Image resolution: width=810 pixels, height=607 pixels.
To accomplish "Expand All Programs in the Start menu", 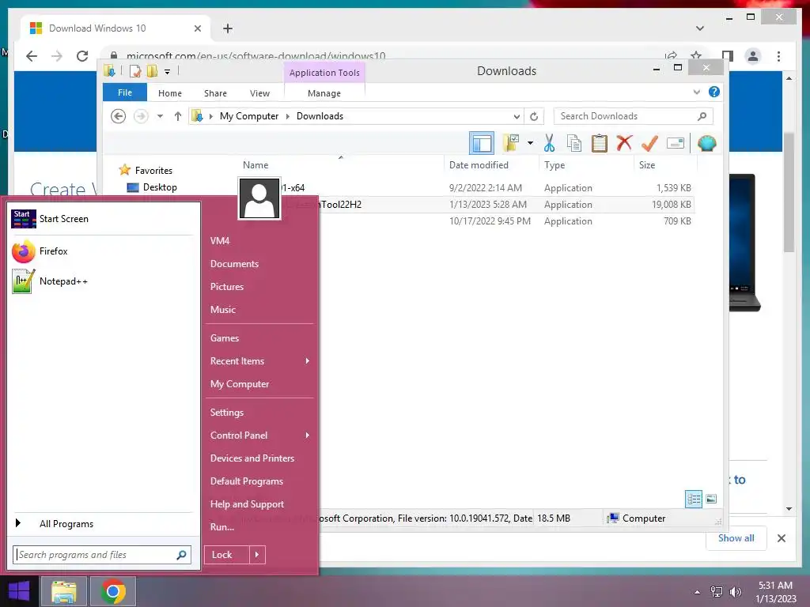I will tap(101, 524).
